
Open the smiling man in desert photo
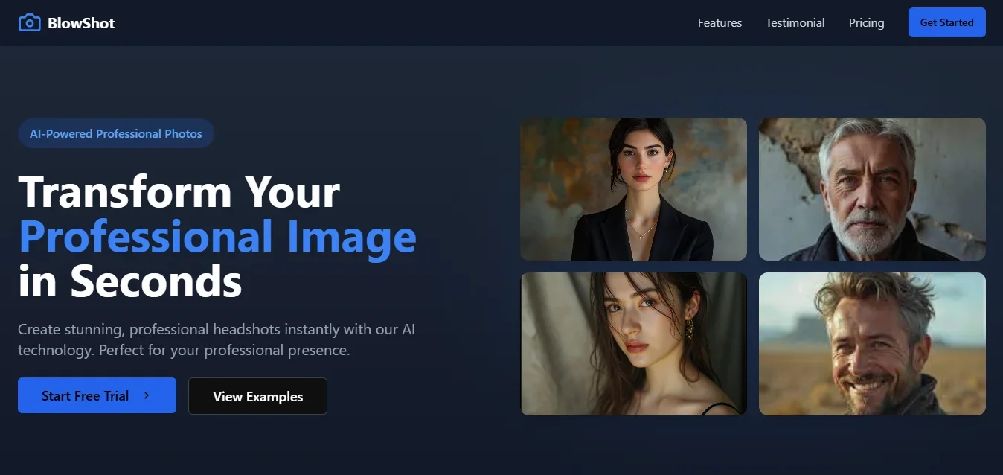coord(872,344)
